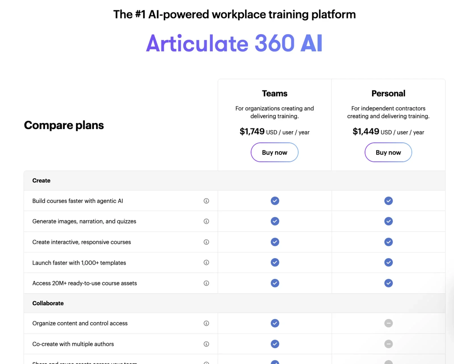The height and width of the screenshot is (364, 454).
Task: Click 'Organize content and control access' label
Action: tap(80, 323)
